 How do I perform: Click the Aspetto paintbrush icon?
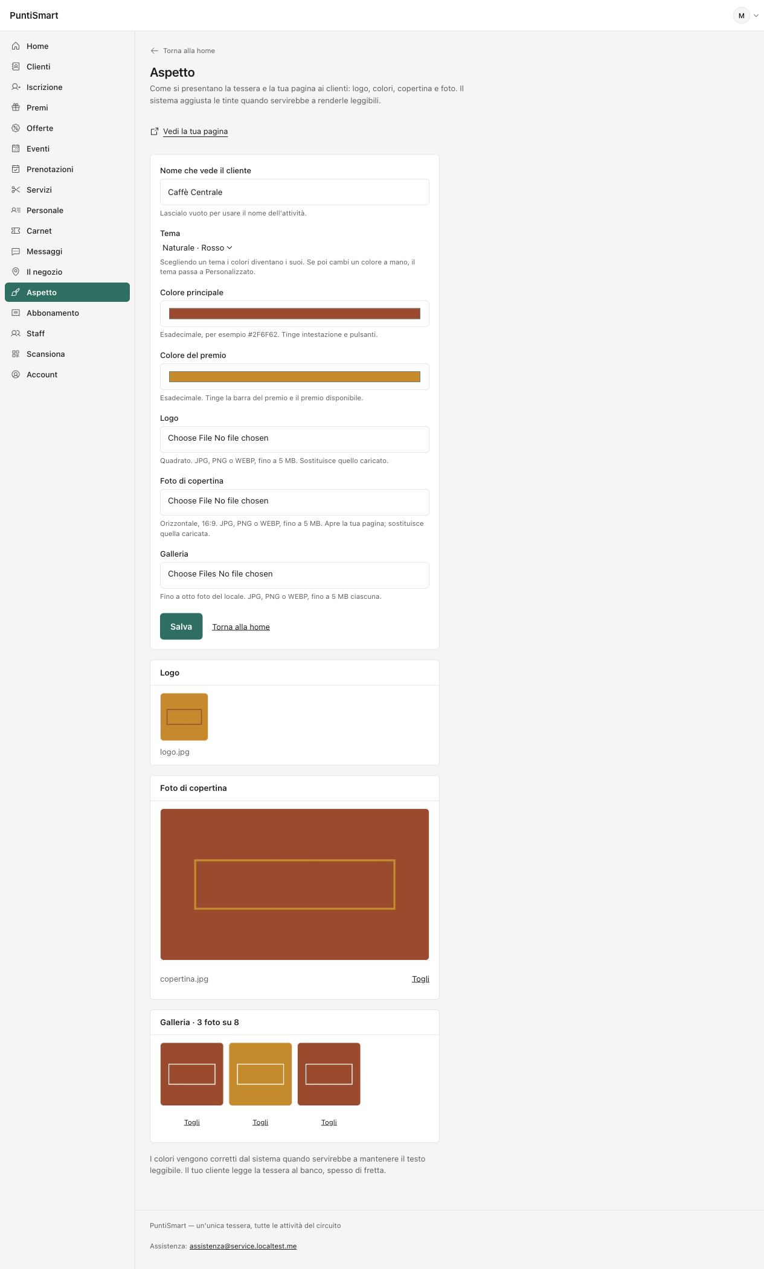pyautogui.click(x=16, y=292)
